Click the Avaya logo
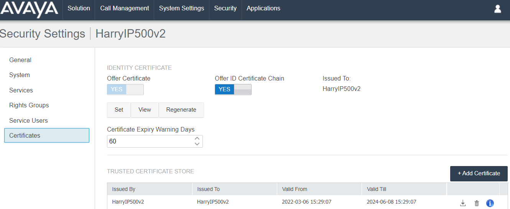 29,9
